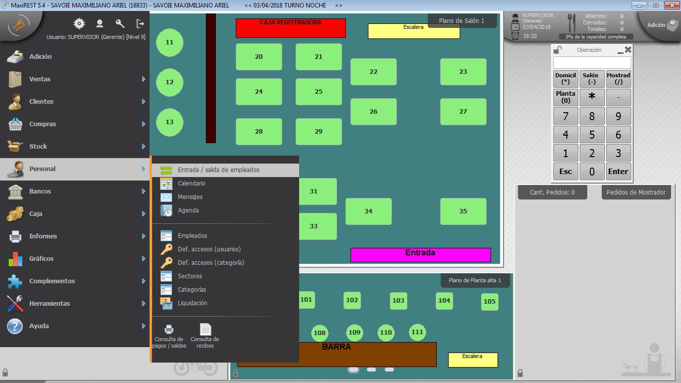Select Entrada / salida de empleados
The height and width of the screenshot is (383, 681).
[218, 170]
